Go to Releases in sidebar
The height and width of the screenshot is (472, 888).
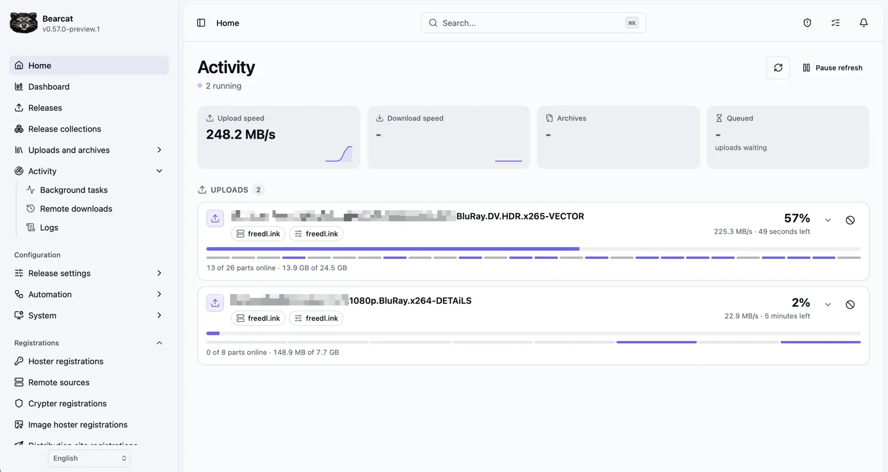(89, 107)
